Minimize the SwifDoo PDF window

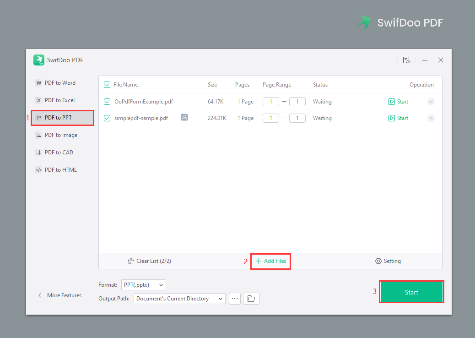[x=425, y=60]
